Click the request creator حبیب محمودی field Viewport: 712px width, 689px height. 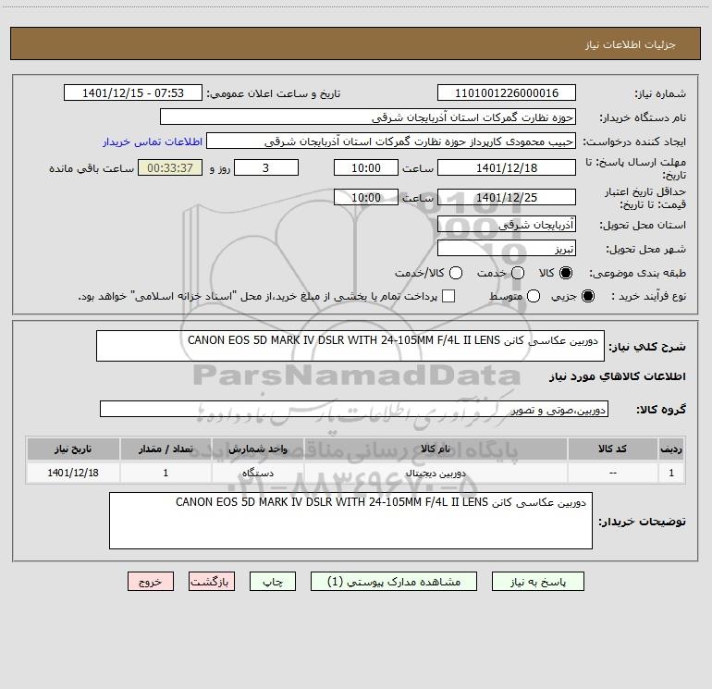coord(391,141)
